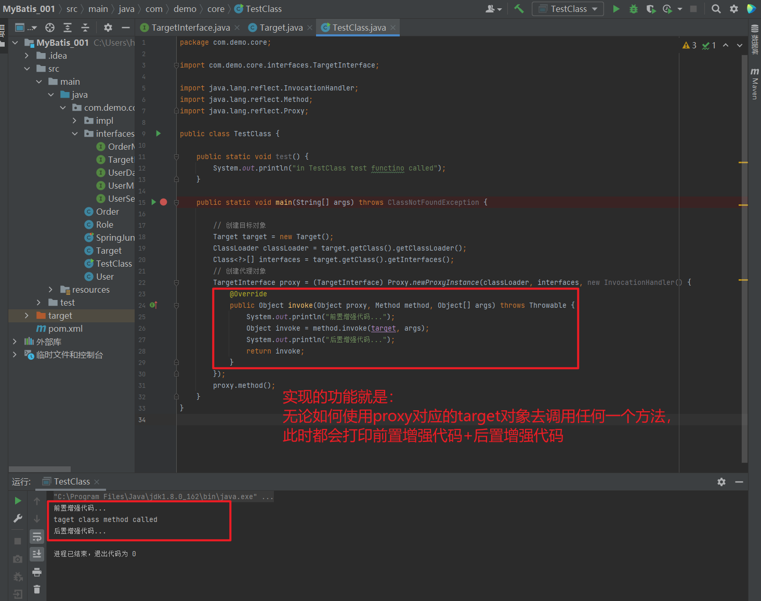The height and width of the screenshot is (601, 761).
Task: Click the green hammer Build Project icon
Action: pos(519,9)
